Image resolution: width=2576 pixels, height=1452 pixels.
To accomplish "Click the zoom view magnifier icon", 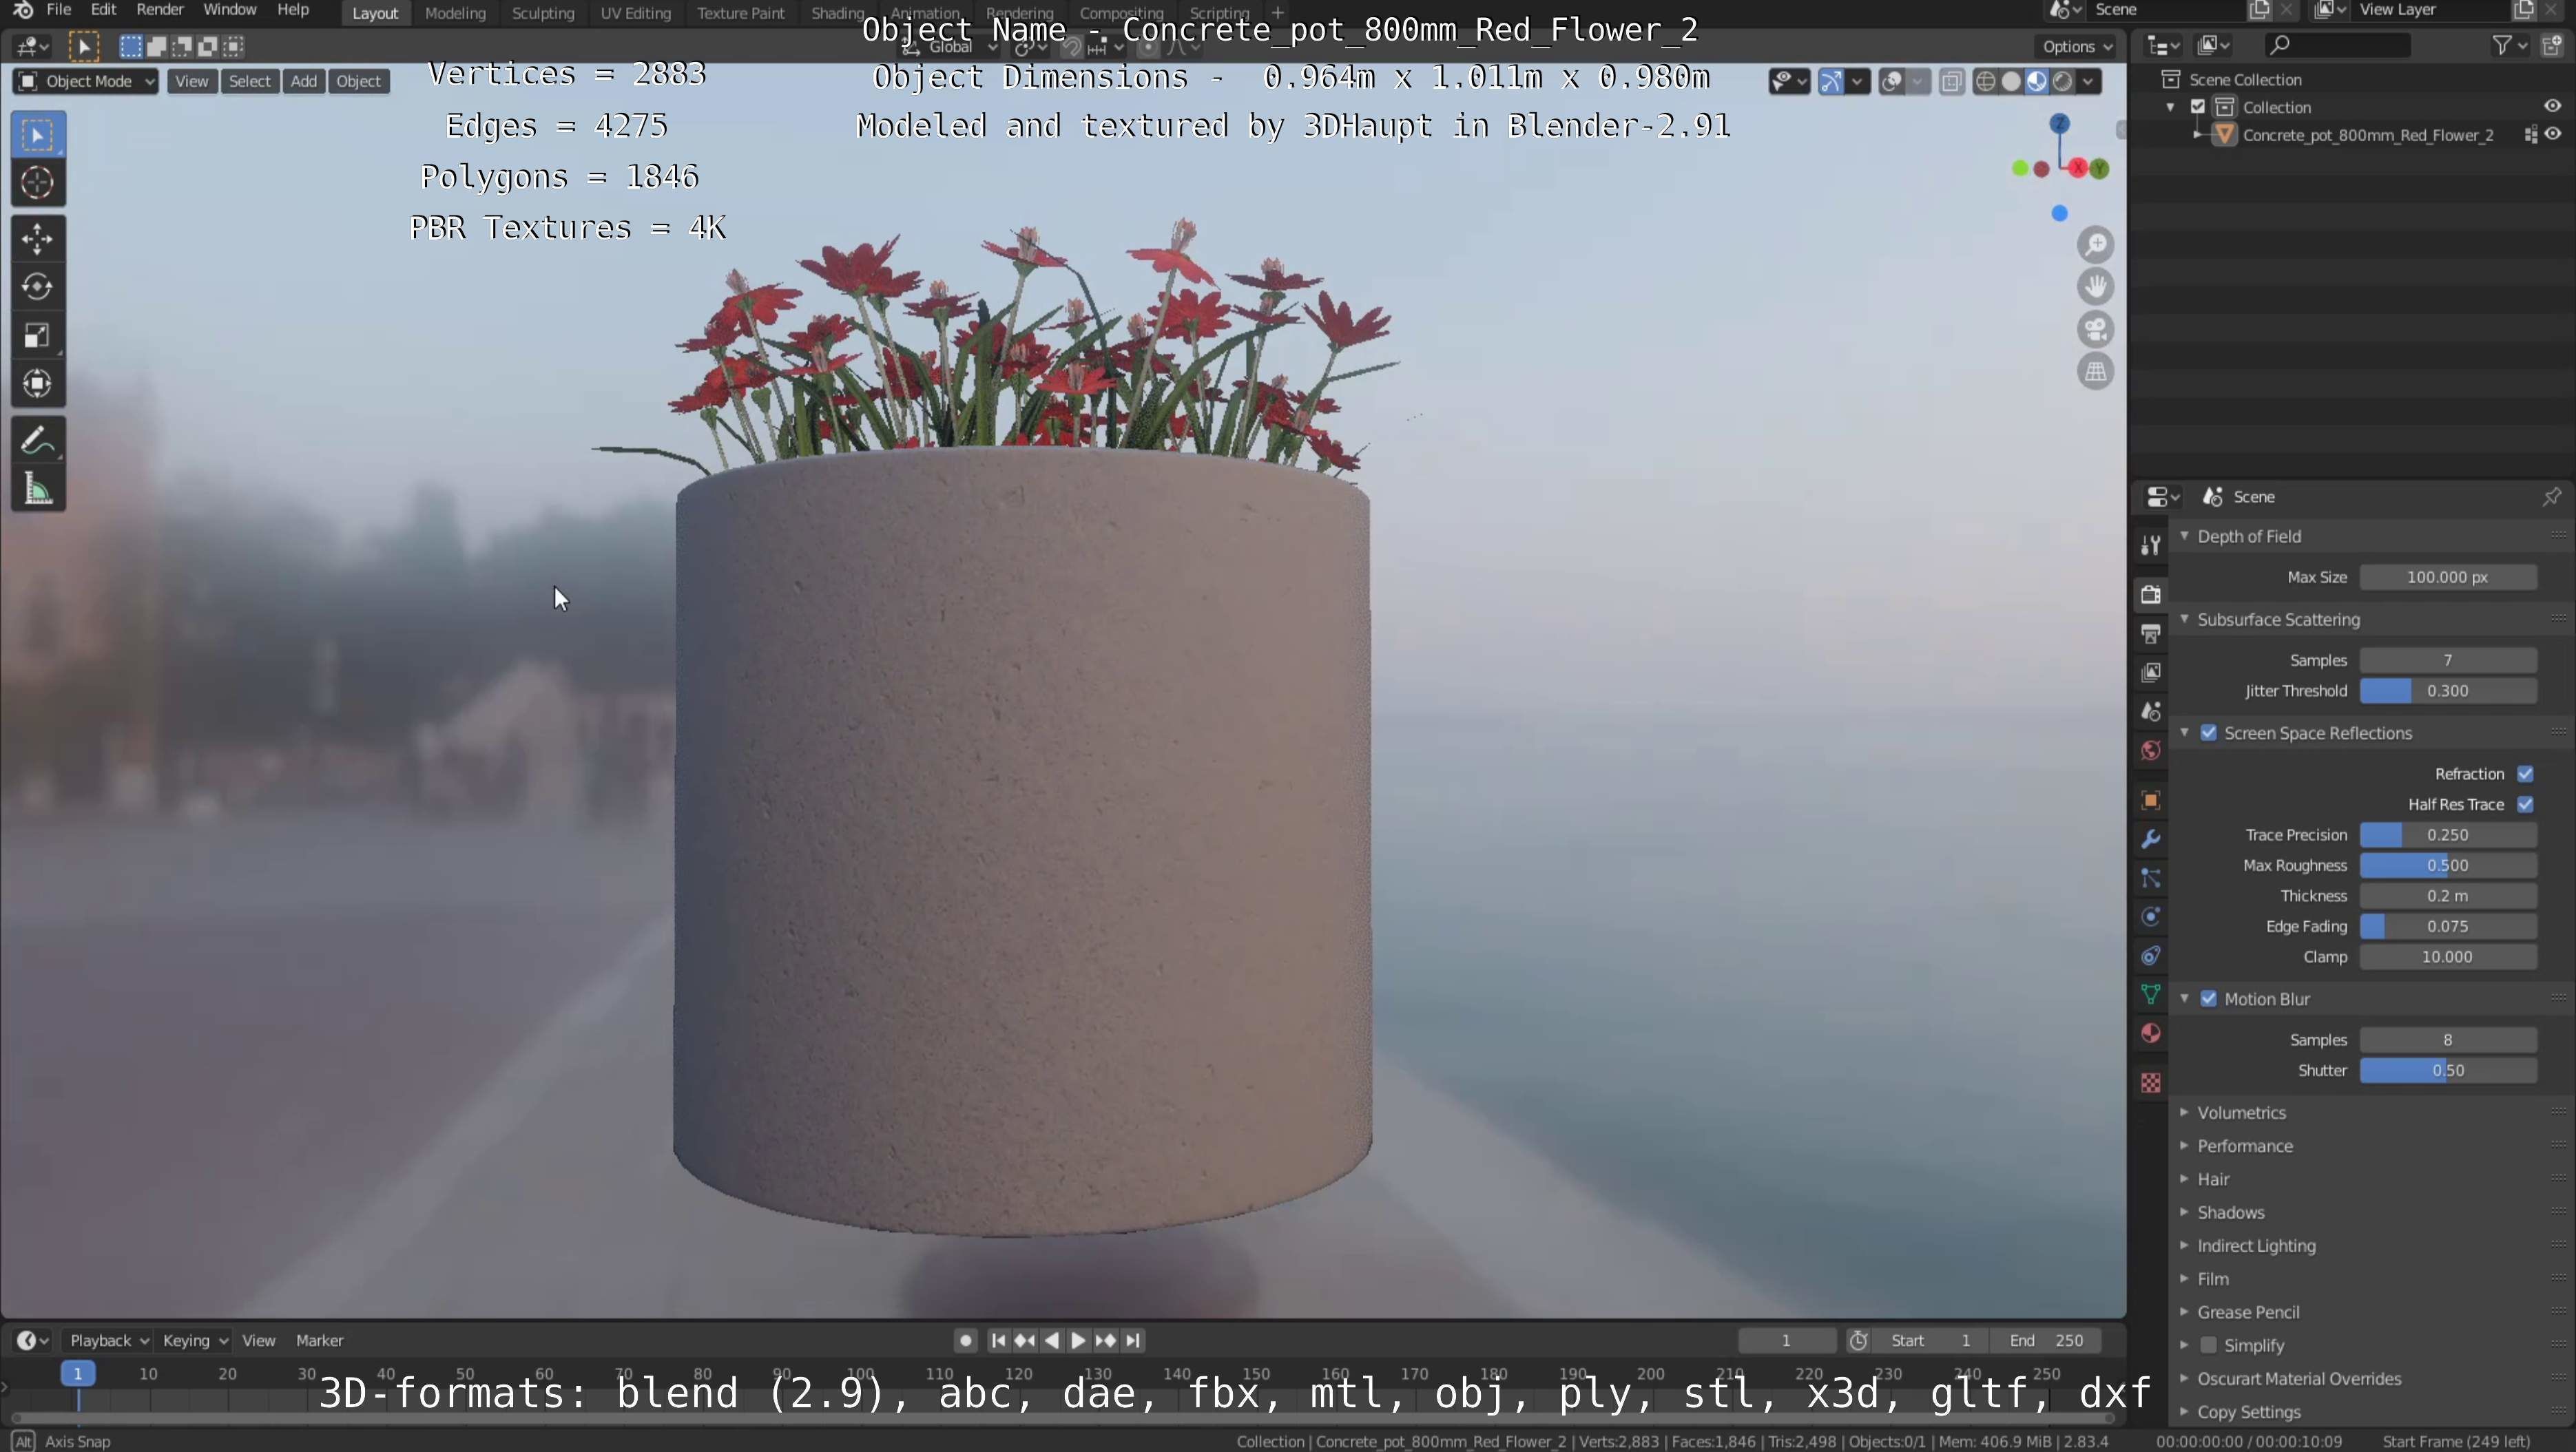I will tap(2096, 245).
